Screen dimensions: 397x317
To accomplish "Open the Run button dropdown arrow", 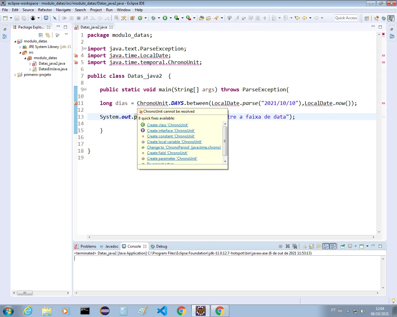I will tap(170, 18).
